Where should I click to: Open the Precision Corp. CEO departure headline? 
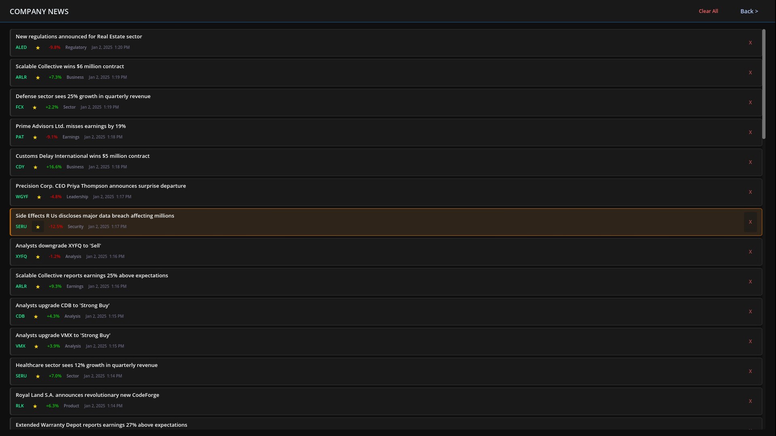pos(101,186)
